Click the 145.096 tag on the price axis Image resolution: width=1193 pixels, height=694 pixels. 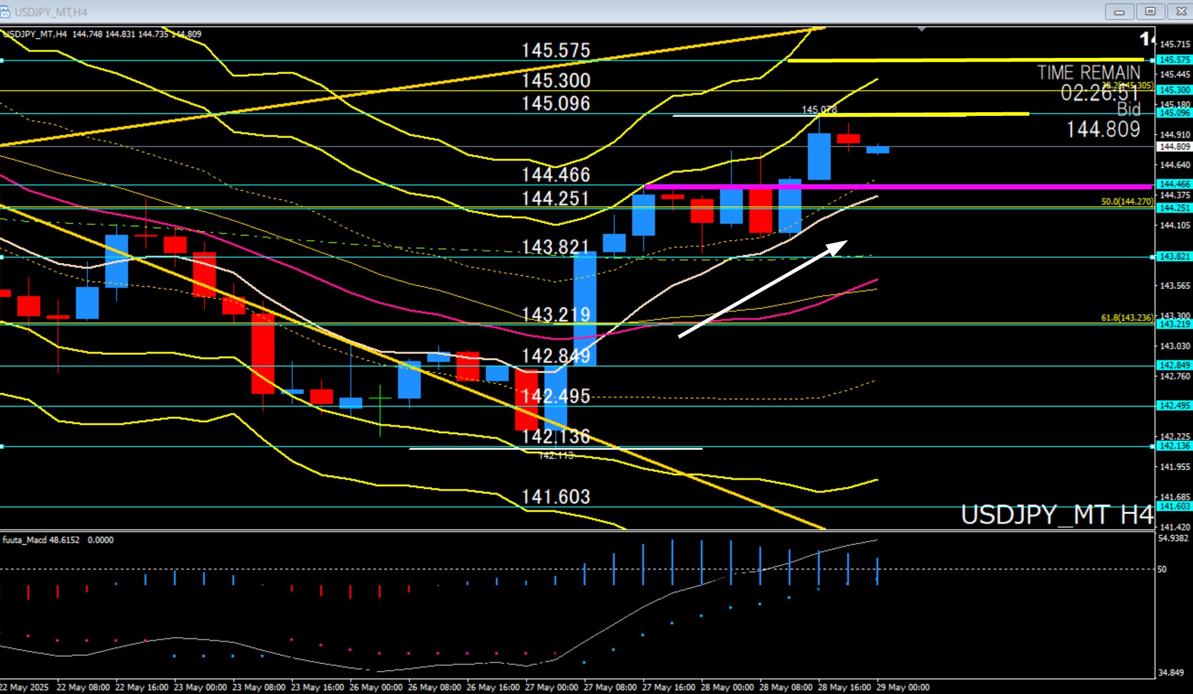(1174, 113)
